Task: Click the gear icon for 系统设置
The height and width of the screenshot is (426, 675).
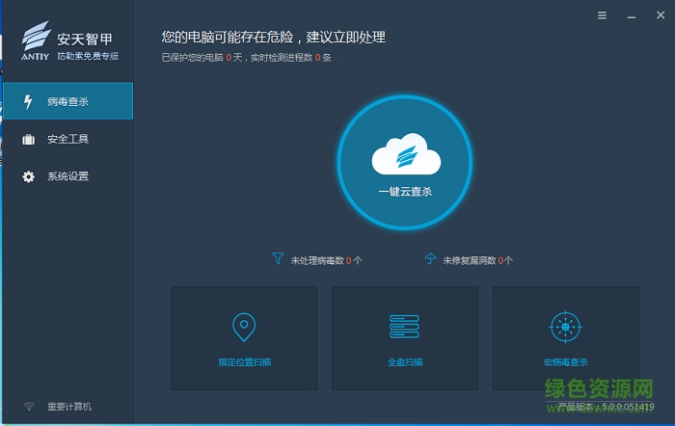Action: 28,176
